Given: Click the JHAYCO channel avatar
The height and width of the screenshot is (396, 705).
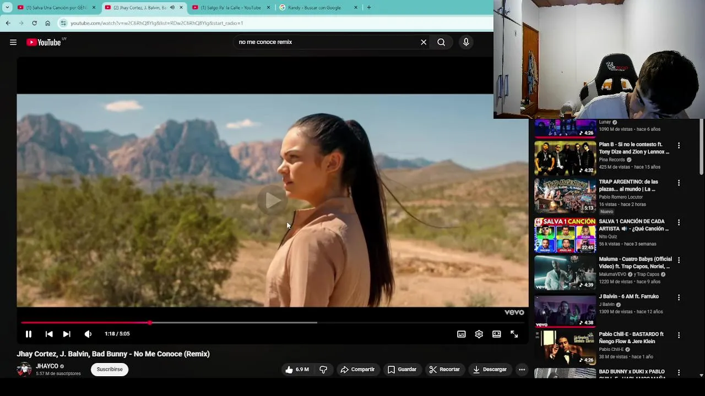Looking at the screenshot, I should point(24,370).
